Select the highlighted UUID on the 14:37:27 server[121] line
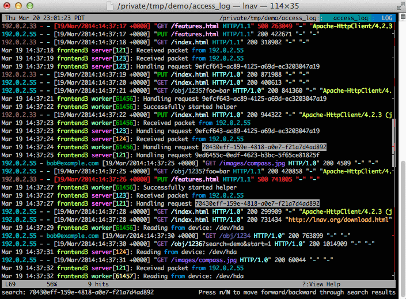406x299 pixels. tap(257, 203)
